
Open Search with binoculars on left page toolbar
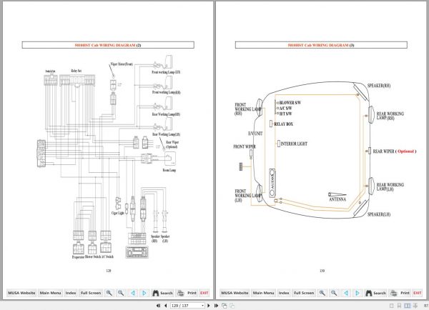162,293
